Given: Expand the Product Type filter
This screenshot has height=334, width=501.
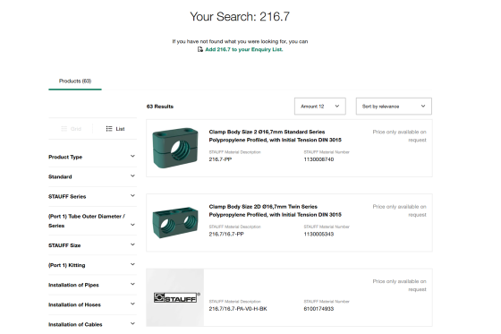Looking at the screenshot, I should 92,157.
